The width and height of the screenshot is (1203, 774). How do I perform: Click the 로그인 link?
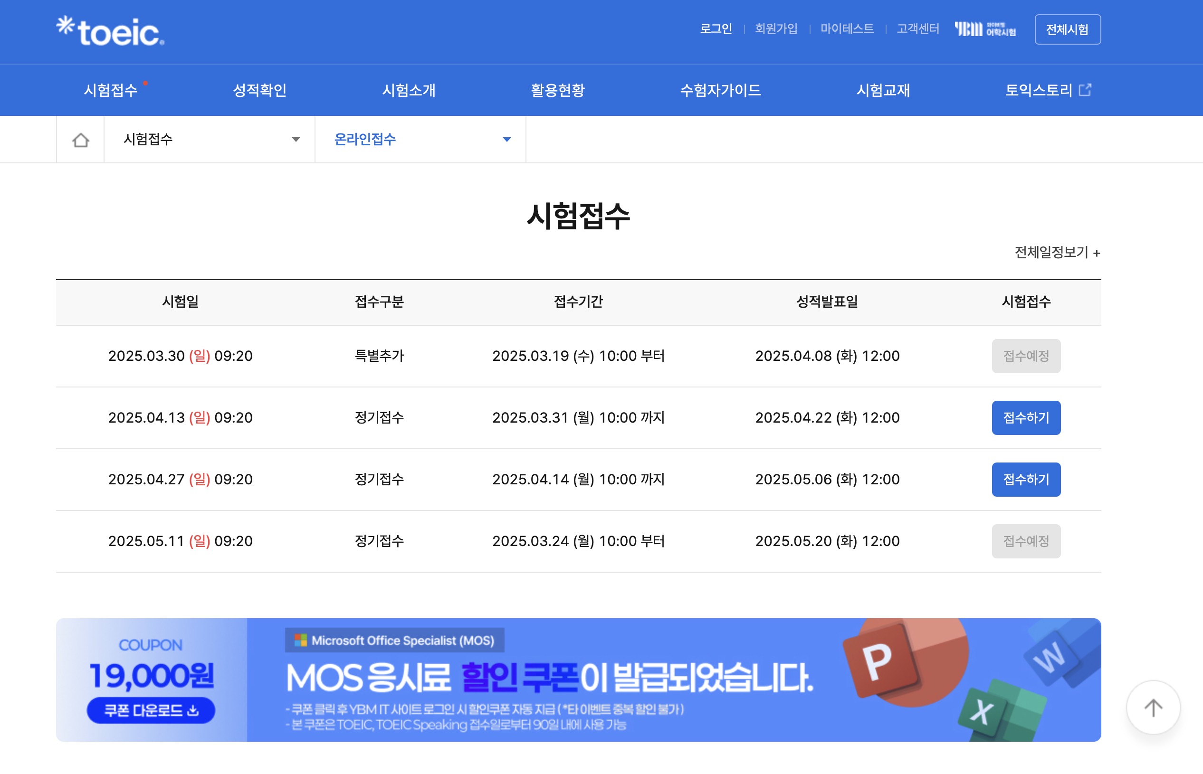click(716, 28)
